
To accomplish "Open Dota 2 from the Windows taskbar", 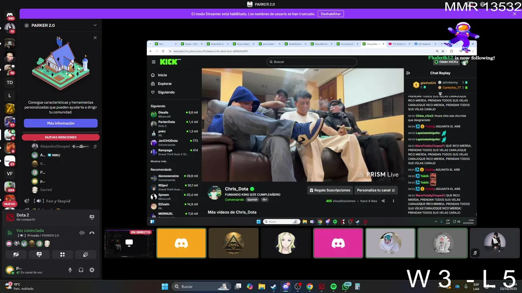I will (322, 286).
